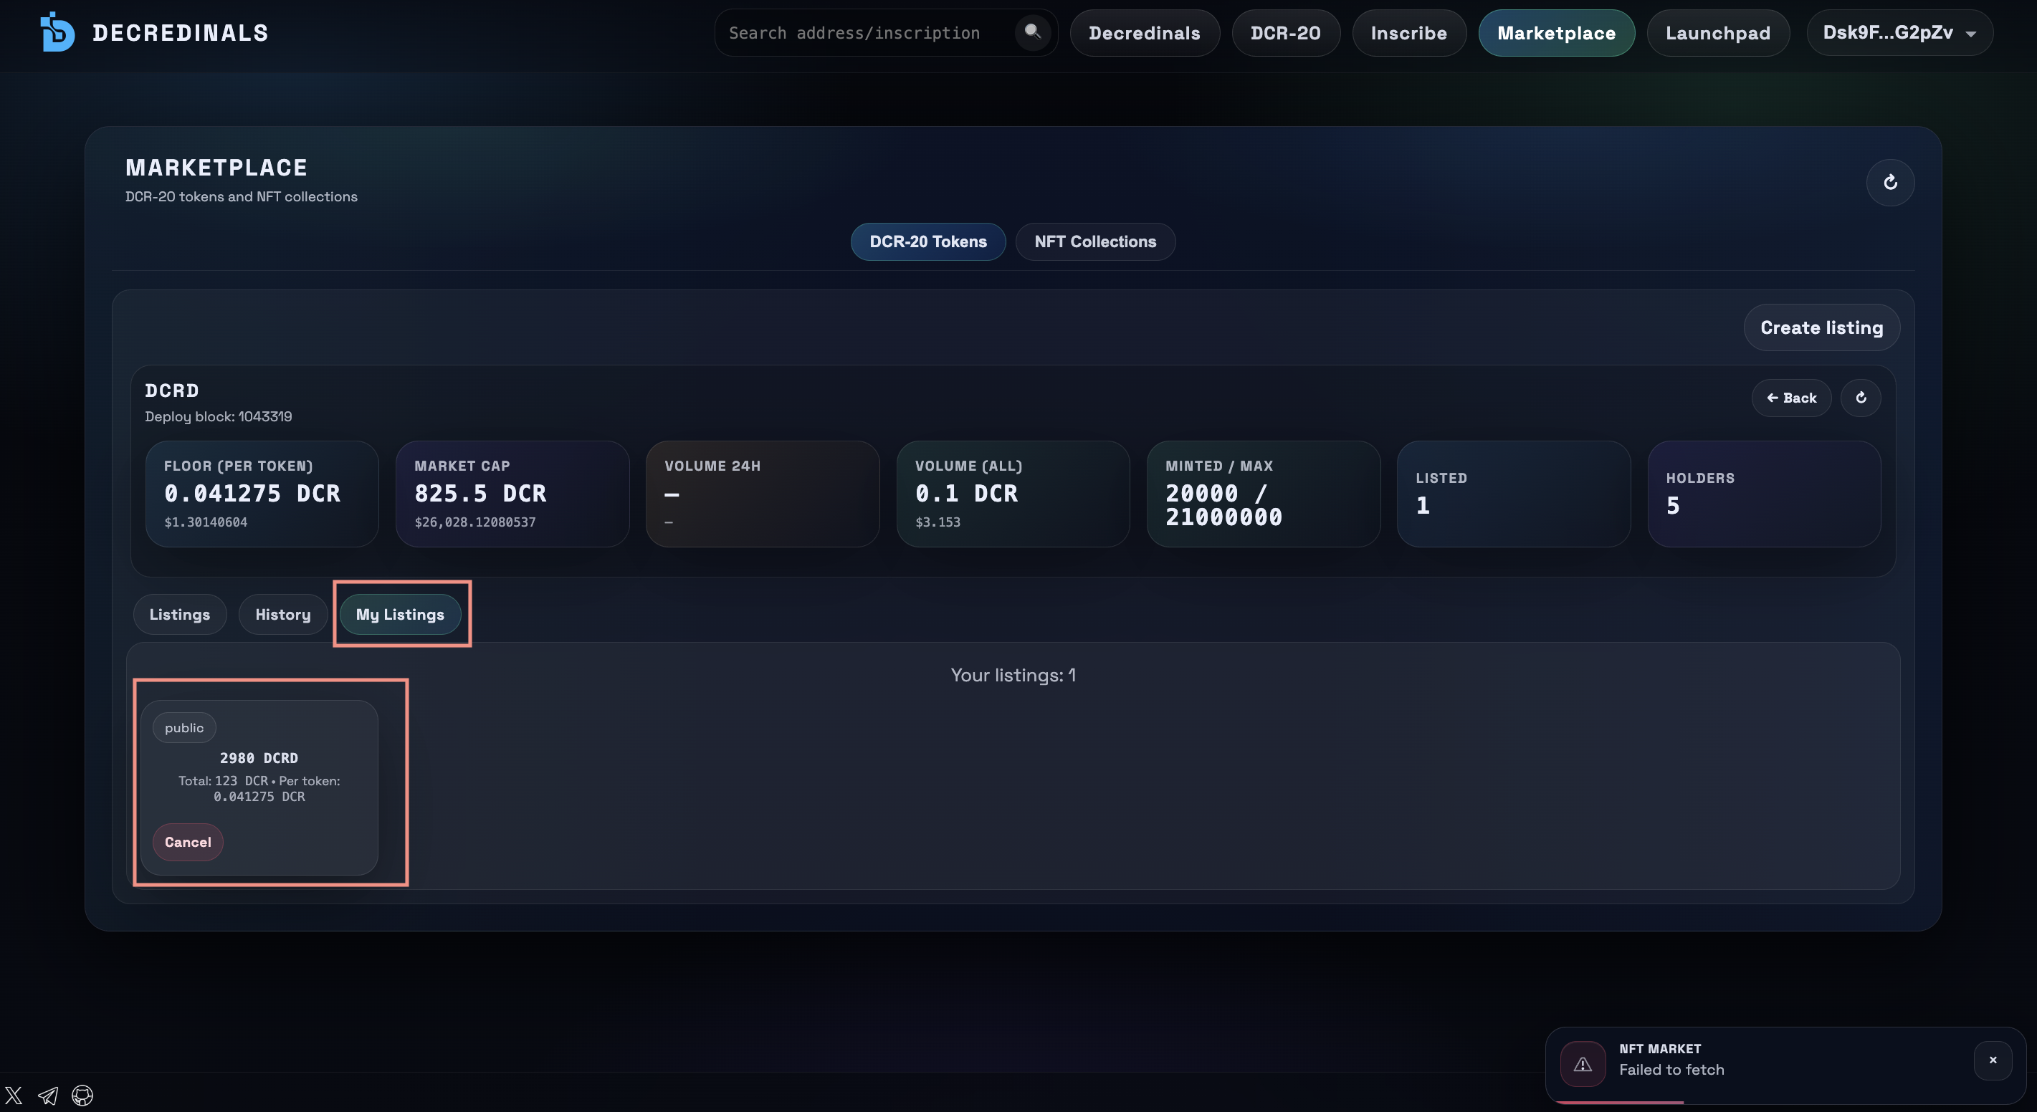This screenshot has width=2037, height=1112.
Task: Refresh the Marketplace with the top refresh icon
Action: [1891, 183]
